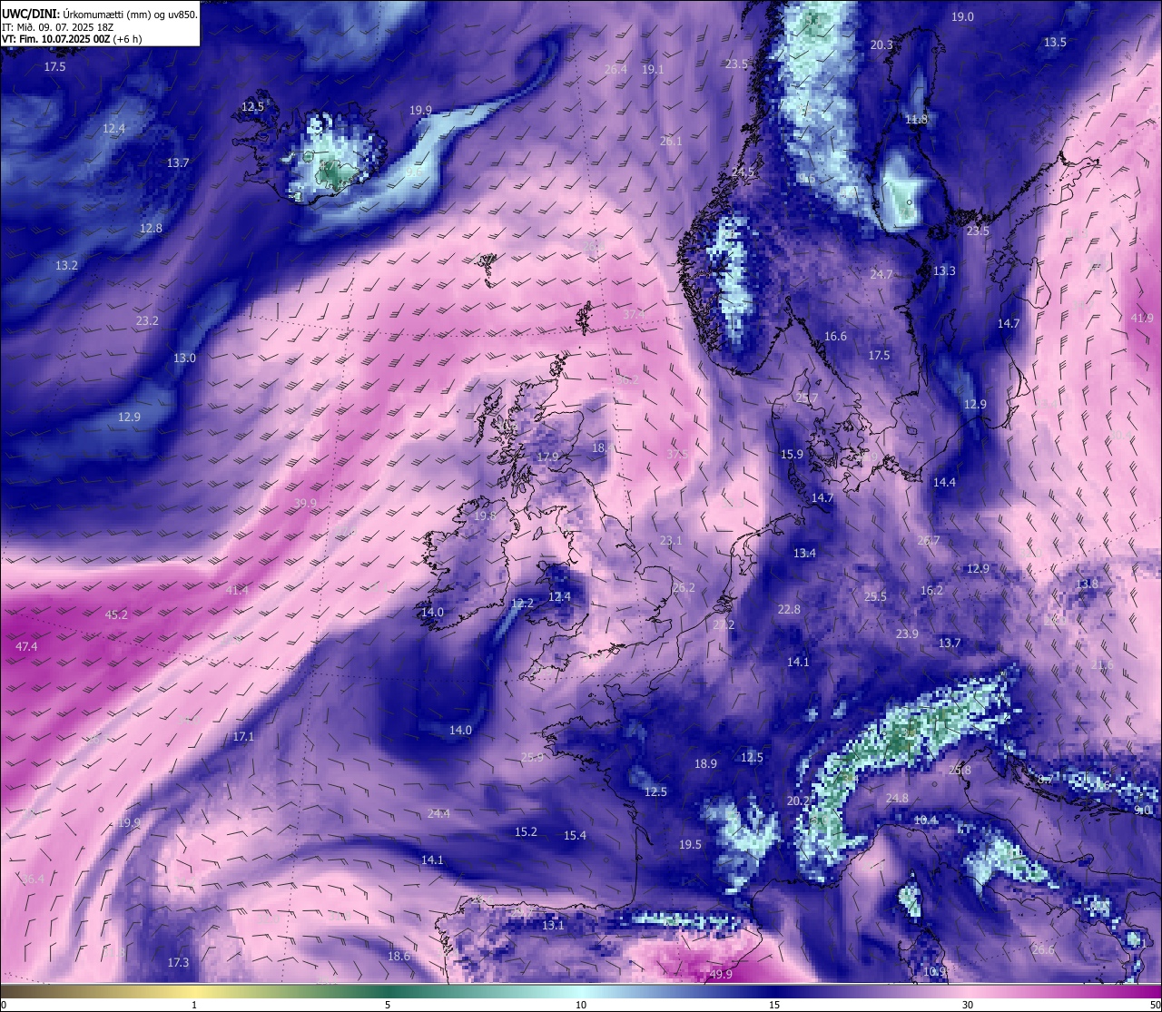
Task: Select the 13.2 value at the left
Action: [66, 265]
